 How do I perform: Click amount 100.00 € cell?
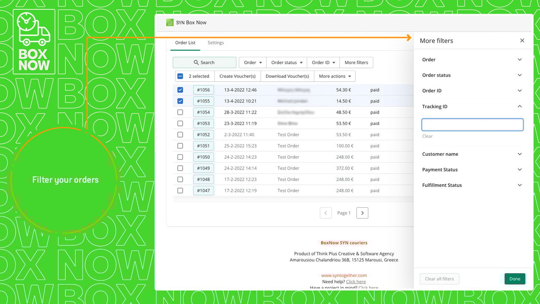[345, 146]
